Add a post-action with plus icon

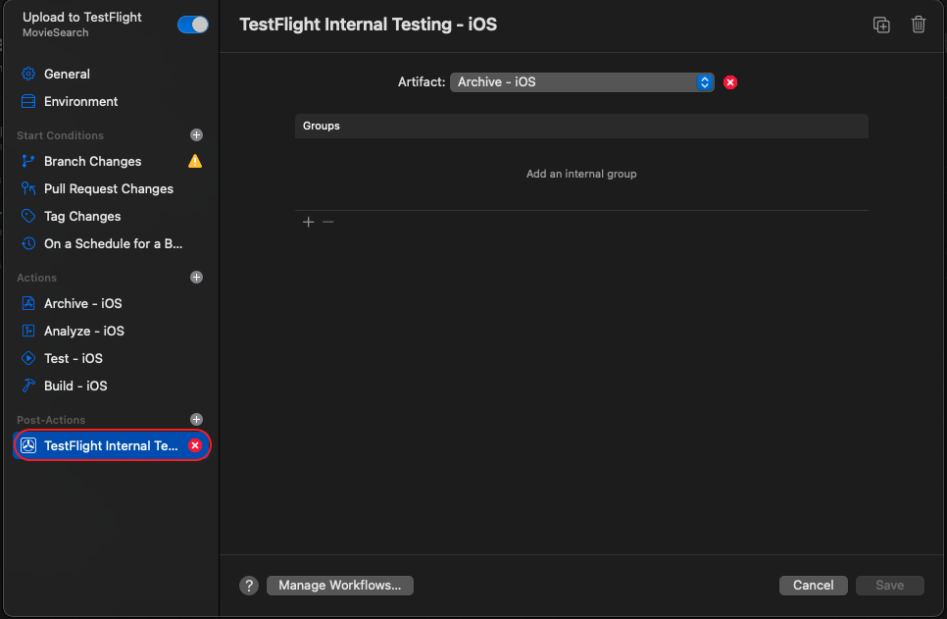[x=196, y=420]
